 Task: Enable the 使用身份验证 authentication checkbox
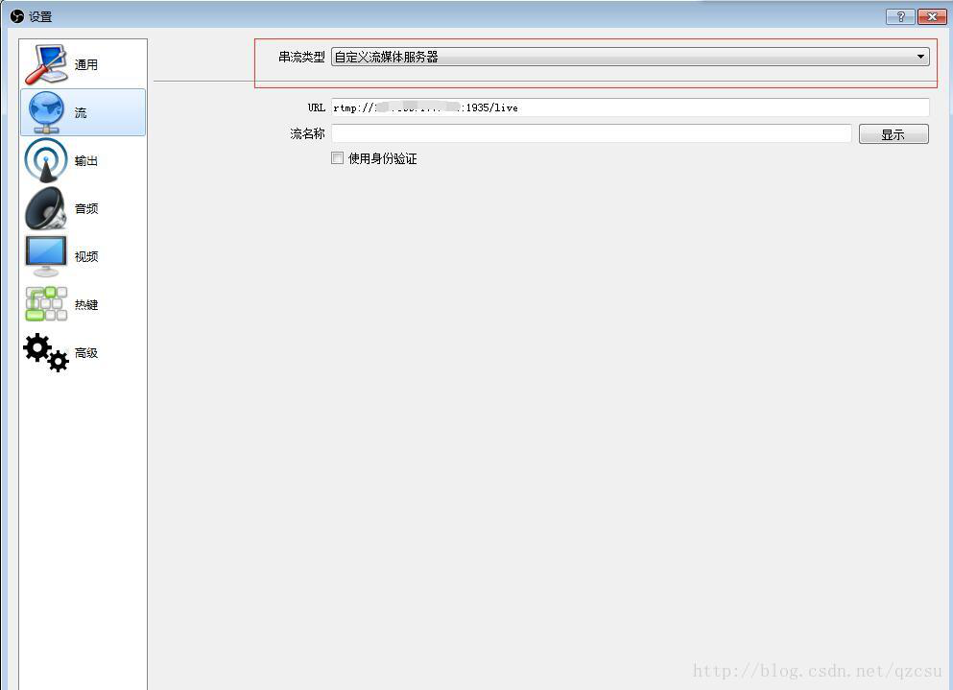[337, 157]
